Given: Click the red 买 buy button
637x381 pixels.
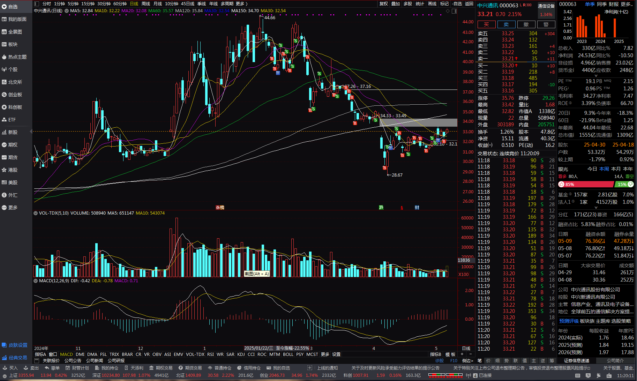Looking at the screenshot, I should click(x=486, y=24).
